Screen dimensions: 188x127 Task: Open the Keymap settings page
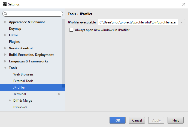(15, 29)
